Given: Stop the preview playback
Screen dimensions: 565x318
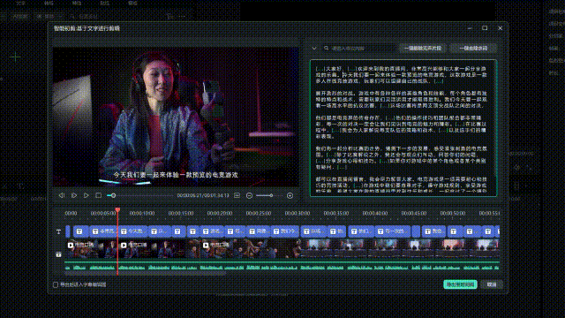Looking at the screenshot, I should point(98,195).
